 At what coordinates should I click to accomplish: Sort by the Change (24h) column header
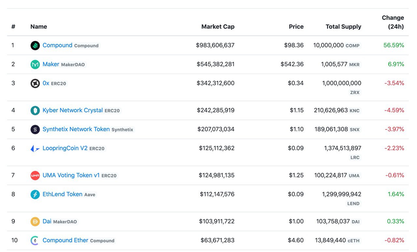[x=393, y=22]
